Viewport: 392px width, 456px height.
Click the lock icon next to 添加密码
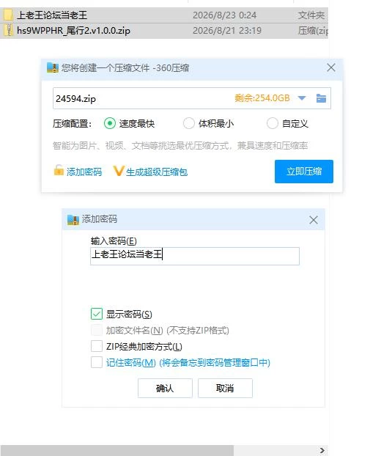coord(59,170)
